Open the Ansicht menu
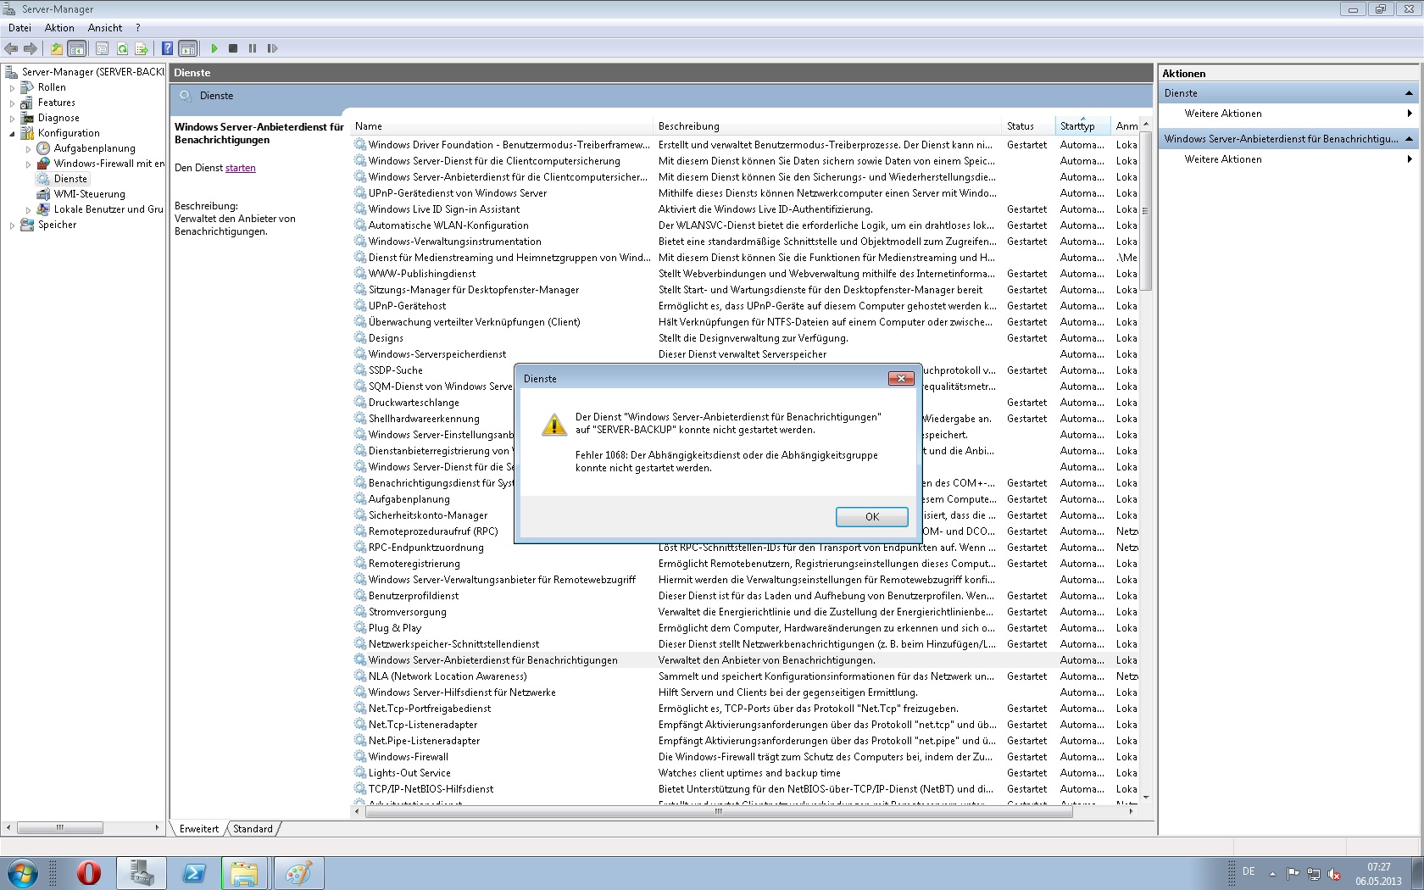The image size is (1424, 890). pyautogui.click(x=105, y=28)
